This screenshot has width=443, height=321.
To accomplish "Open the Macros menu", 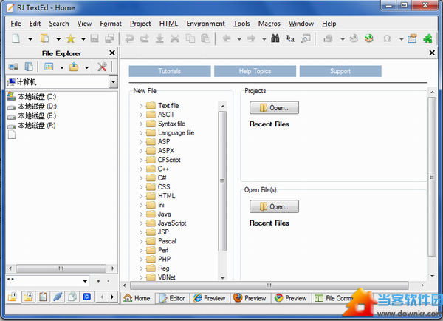I will coord(269,24).
